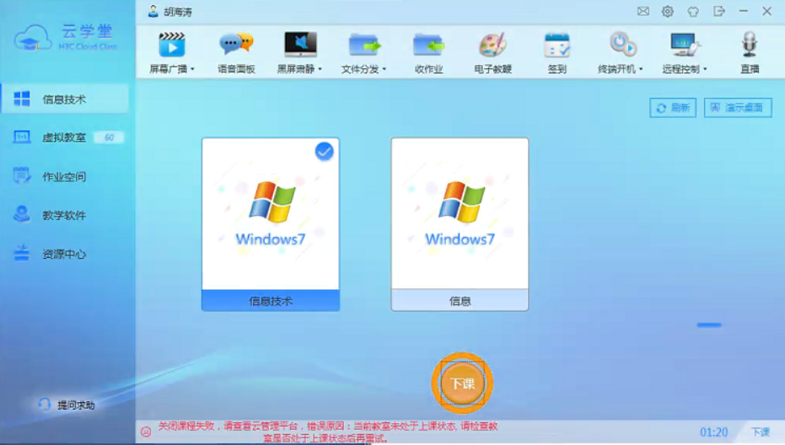Click the 下课 text in status bar

tap(761, 432)
